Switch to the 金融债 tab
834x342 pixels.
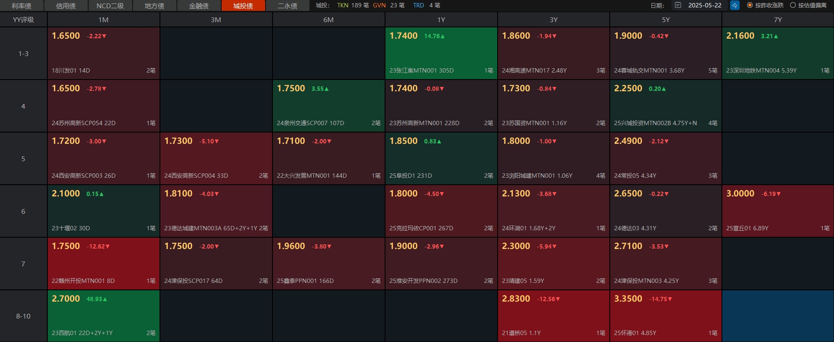point(199,6)
